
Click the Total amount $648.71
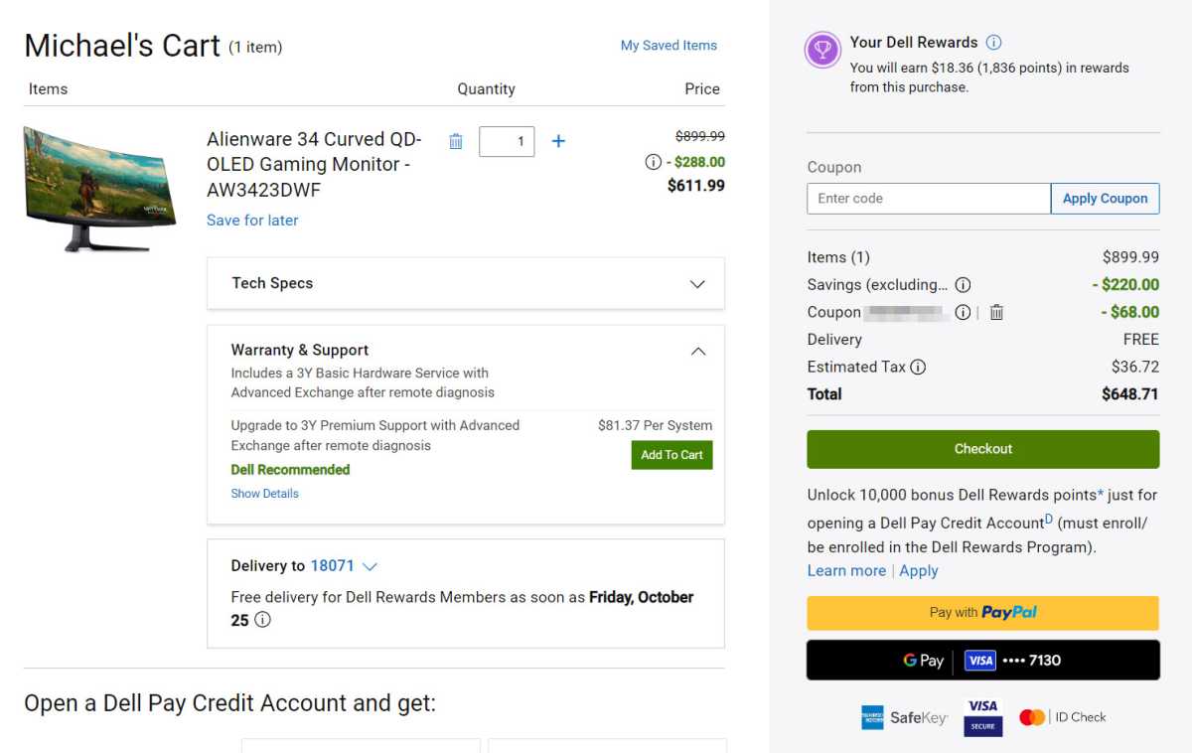pos(1129,394)
